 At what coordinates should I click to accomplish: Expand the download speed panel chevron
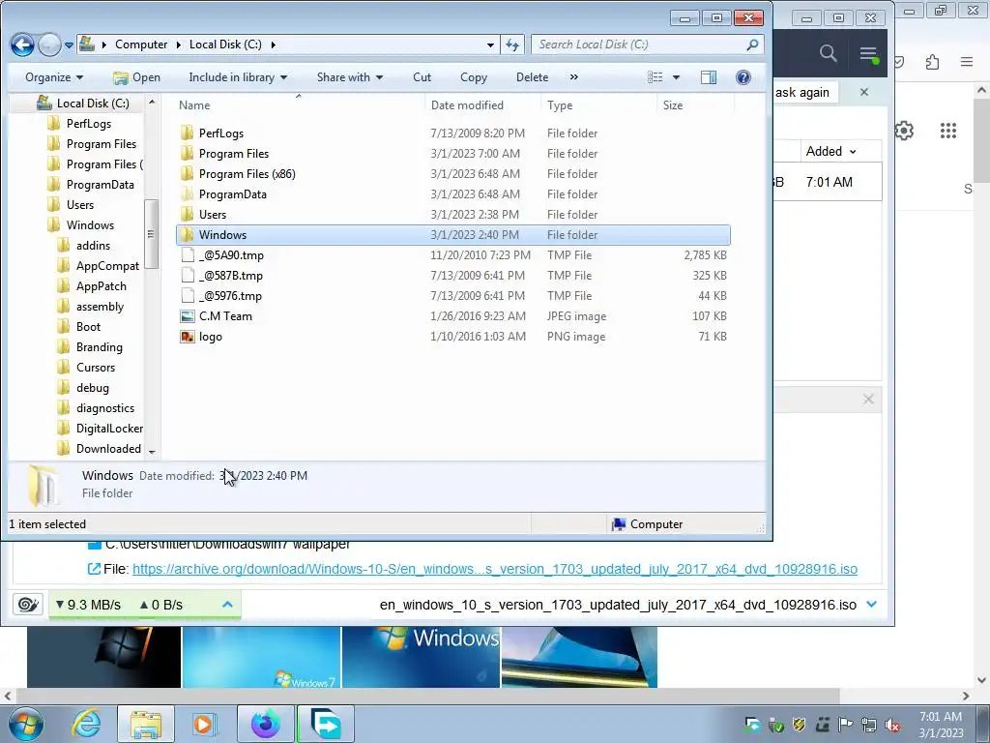click(227, 605)
